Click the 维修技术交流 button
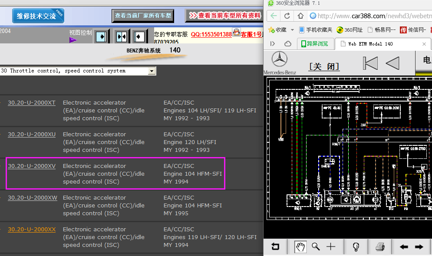432x256 pixels. coord(38,16)
